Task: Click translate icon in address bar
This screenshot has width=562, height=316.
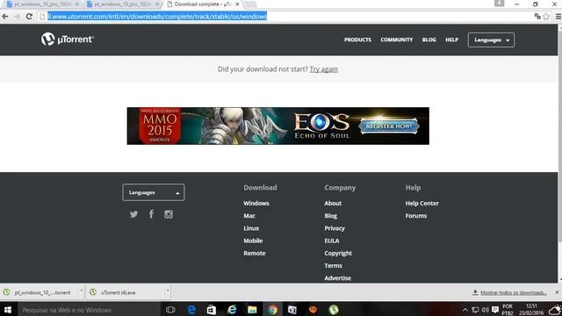Action: [x=537, y=17]
